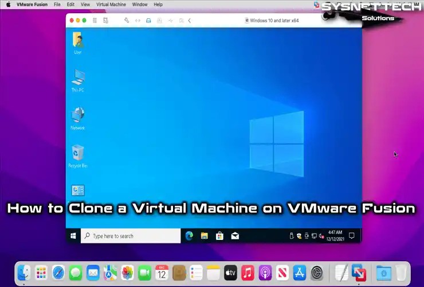Open the Windows Start menu
Image resolution: width=424 pixels, height=287 pixels.
tap(73, 236)
